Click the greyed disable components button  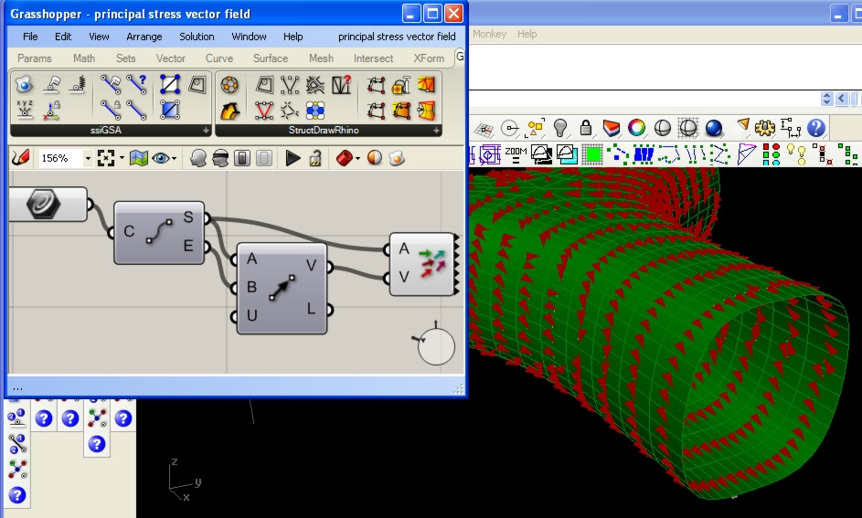pyautogui.click(x=264, y=158)
